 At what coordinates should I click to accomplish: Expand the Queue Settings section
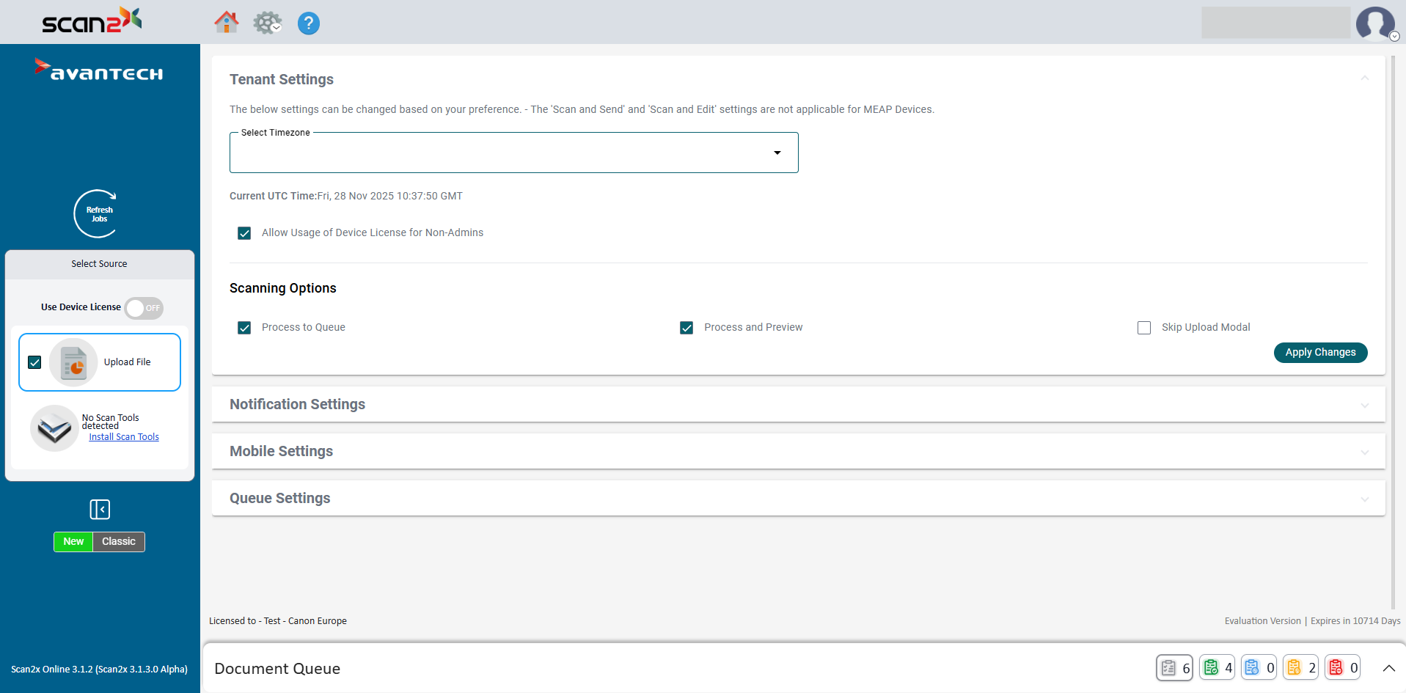point(798,499)
